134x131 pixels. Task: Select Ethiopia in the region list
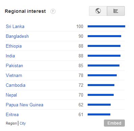click(x=14, y=46)
